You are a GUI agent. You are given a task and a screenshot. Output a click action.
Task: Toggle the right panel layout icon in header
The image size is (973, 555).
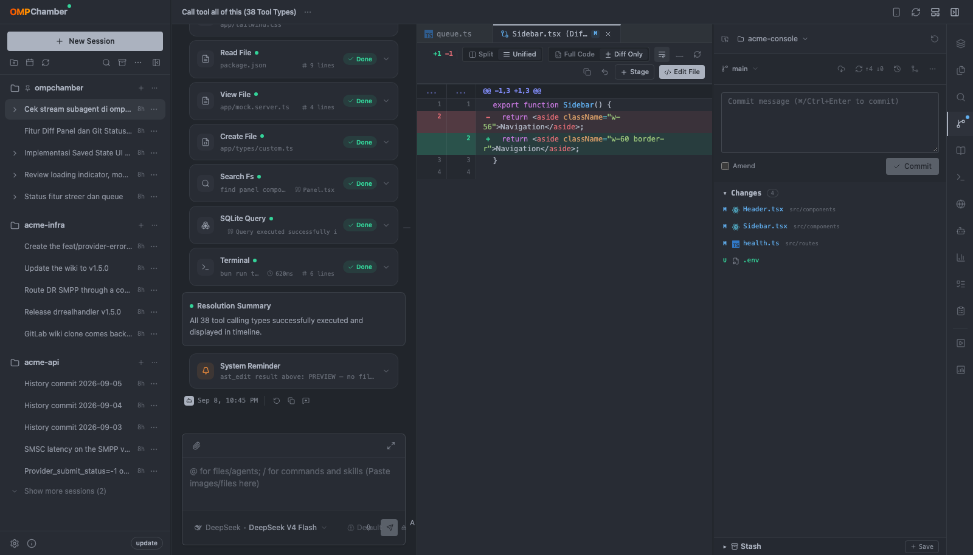tap(955, 12)
